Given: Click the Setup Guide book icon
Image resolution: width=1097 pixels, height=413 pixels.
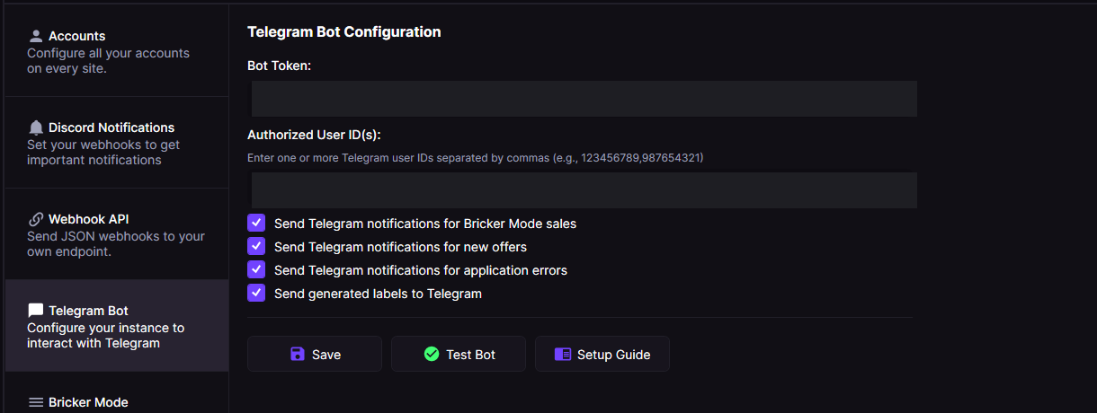Looking at the screenshot, I should [x=563, y=354].
